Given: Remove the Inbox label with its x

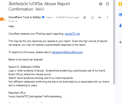Looking at the screenshot, I should (x=43, y=9).
